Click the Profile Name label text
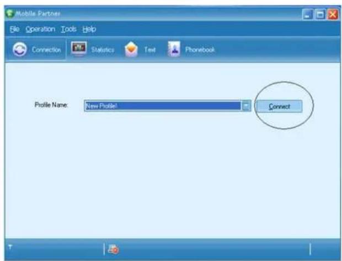 [51, 105]
